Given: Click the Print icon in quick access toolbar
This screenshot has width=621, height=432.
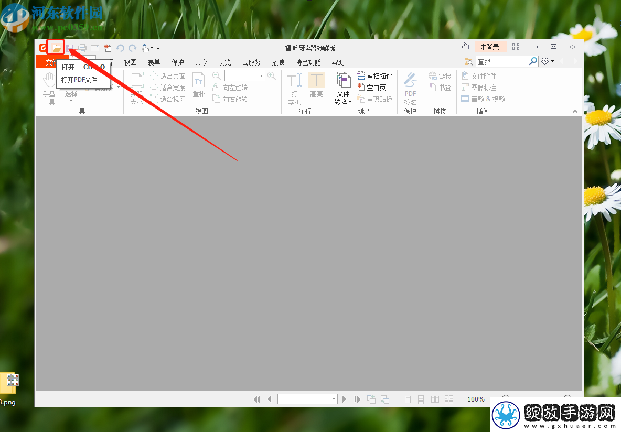Looking at the screenshot, I should [x=82, y=48].
